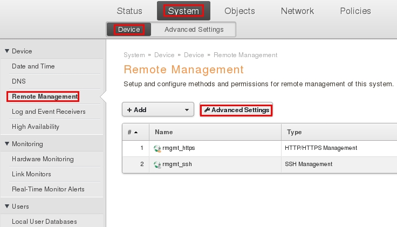Go to High Availability page
The width and height of the screenshot is (397, 227).
pos(36,127)
